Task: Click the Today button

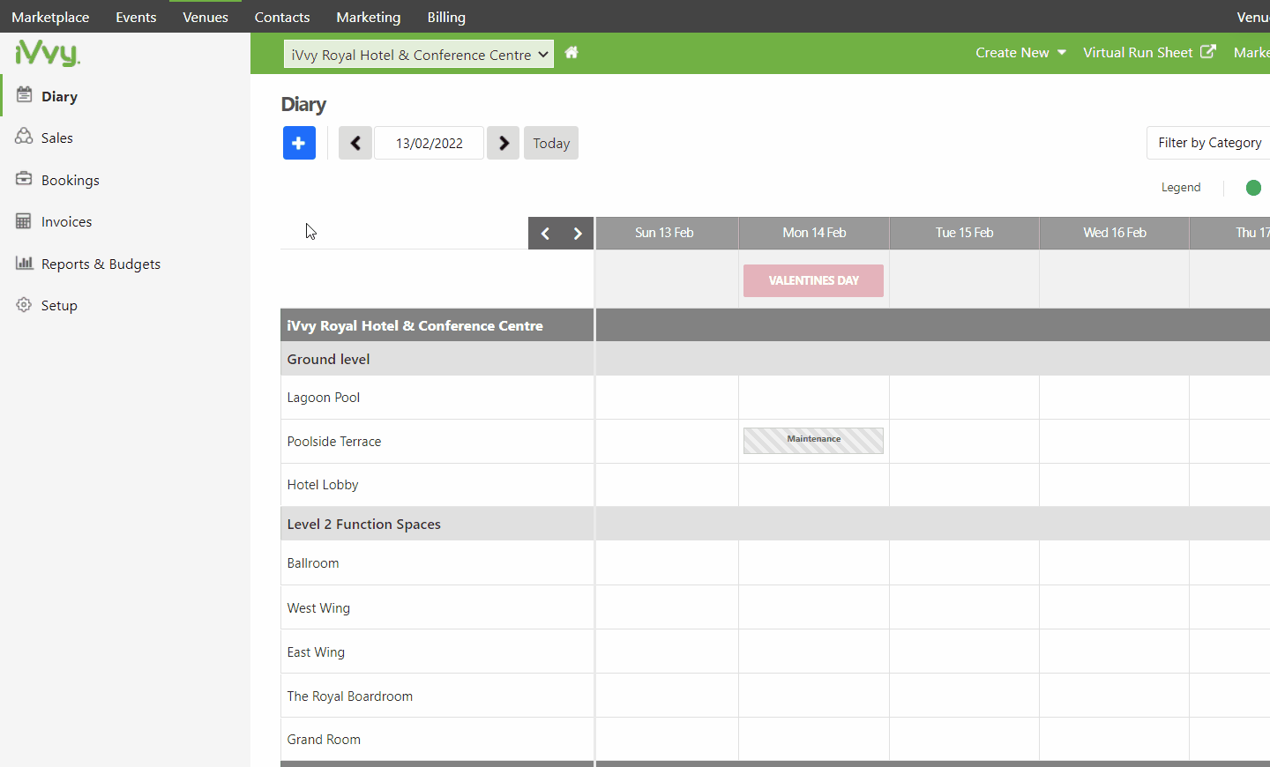Action: (551, 143)
